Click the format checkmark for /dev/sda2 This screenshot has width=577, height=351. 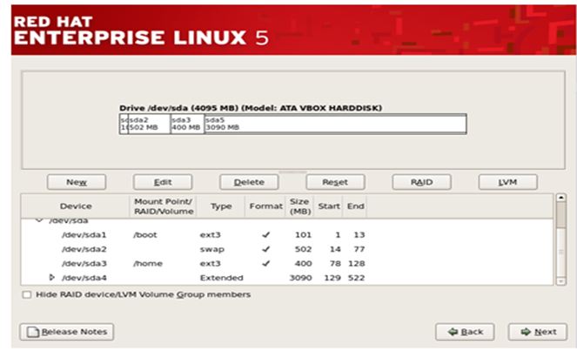pos(265,249)
